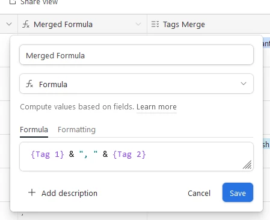The height and width of the screenshot is (220, 270).
Task: Click the {Tag 2} token in formula
Action: (129, 154)
